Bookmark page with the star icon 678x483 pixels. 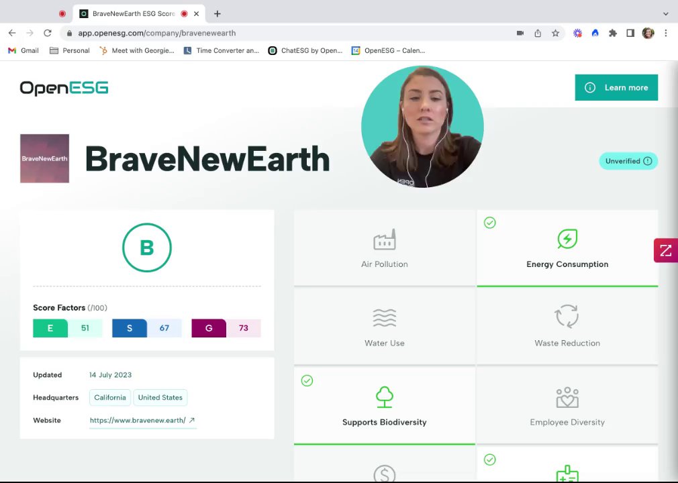coord(556,34)
